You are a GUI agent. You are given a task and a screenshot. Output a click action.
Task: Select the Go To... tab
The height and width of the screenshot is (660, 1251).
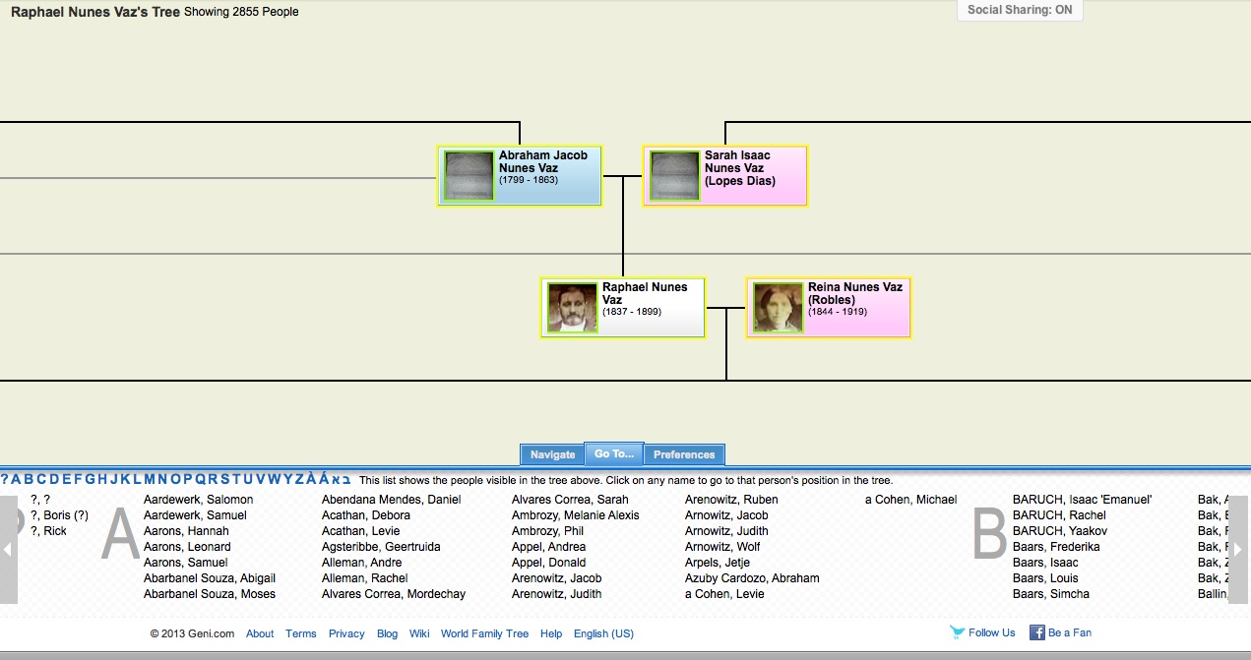pyautogui.click(x=613, y=453)
